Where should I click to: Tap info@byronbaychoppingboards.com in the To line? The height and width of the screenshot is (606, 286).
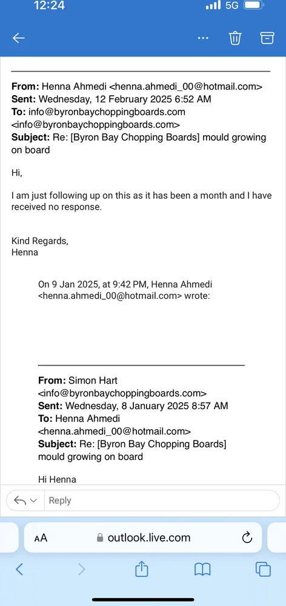pyautogui.click(x=107, y=112)
